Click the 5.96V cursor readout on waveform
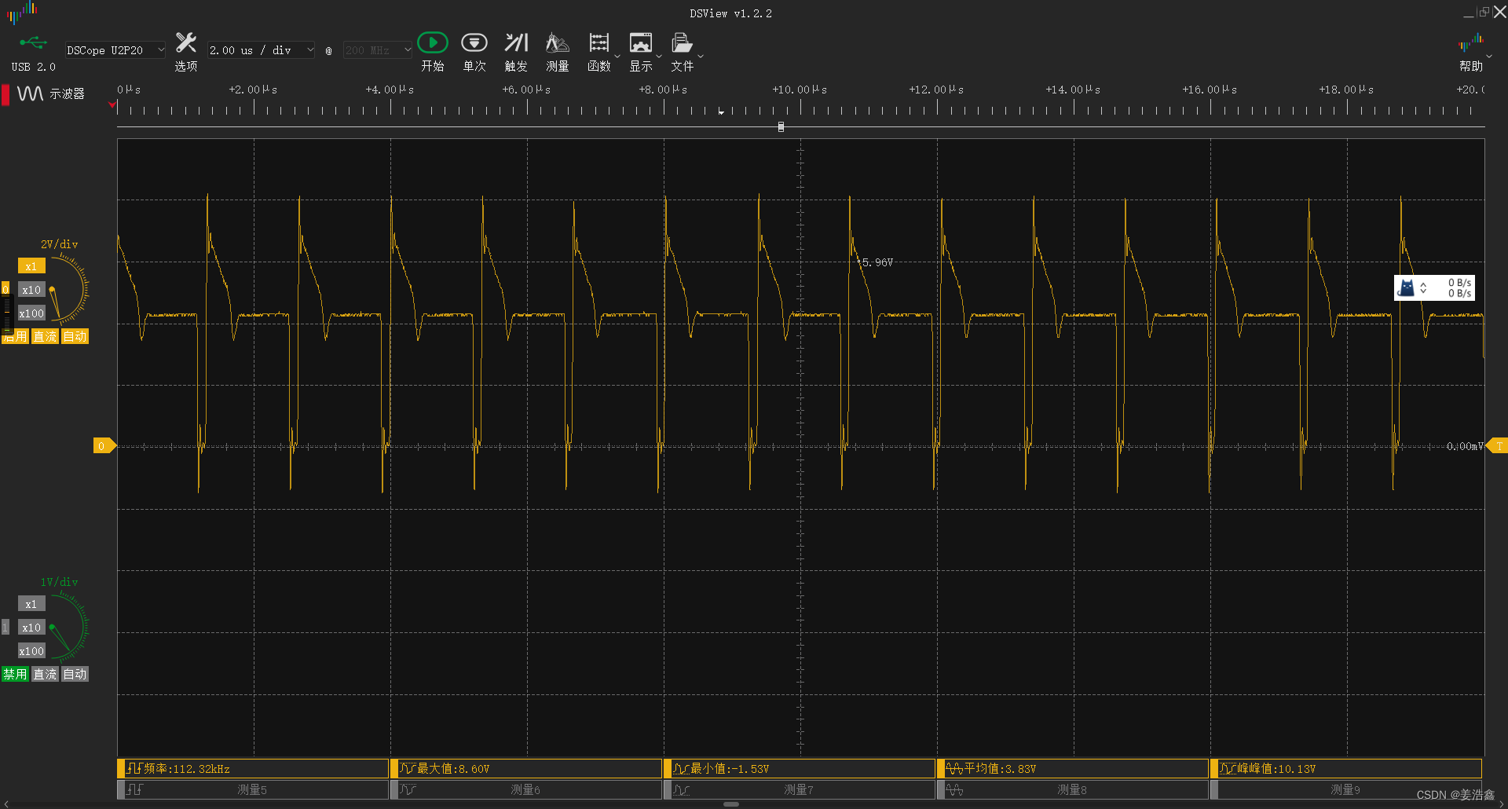Image resolution: width=1508 pixels, height=809 pixels. click(x=877, y=262)
